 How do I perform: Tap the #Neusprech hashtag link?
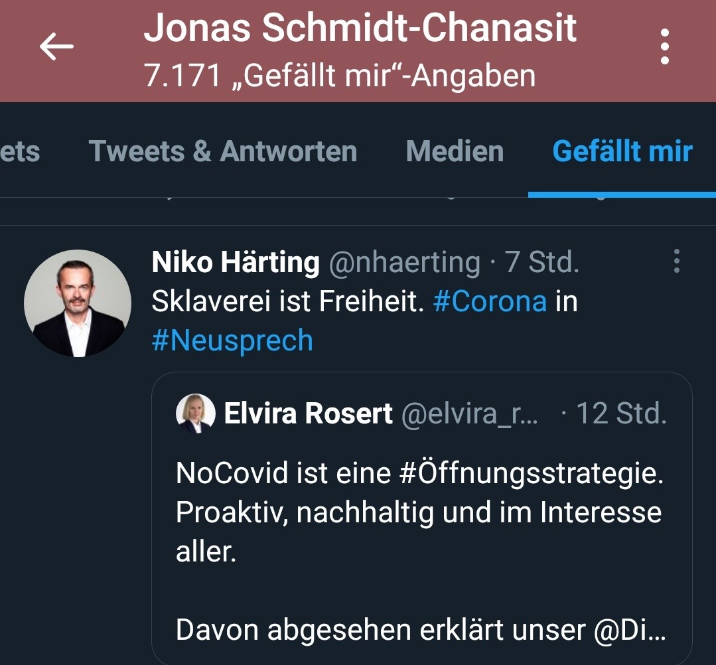(232, 340)
